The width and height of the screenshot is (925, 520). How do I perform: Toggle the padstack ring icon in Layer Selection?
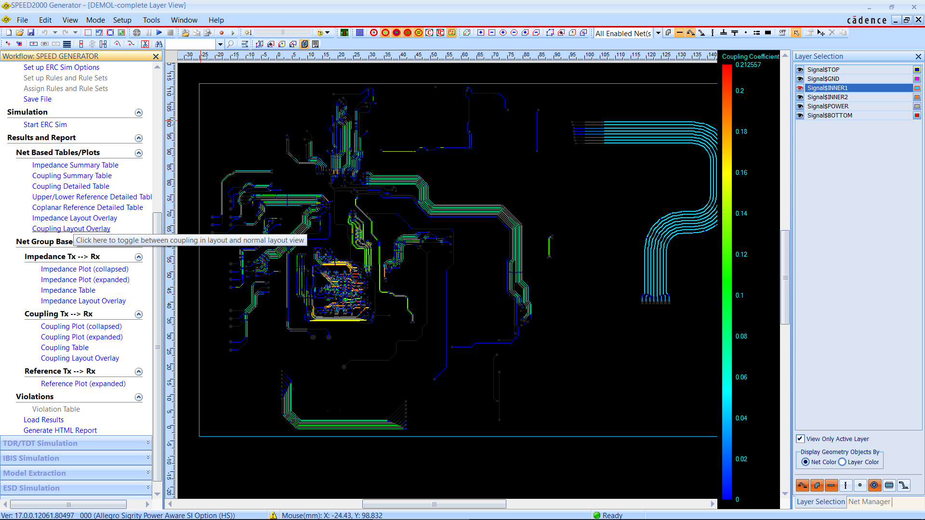(874, 485)
